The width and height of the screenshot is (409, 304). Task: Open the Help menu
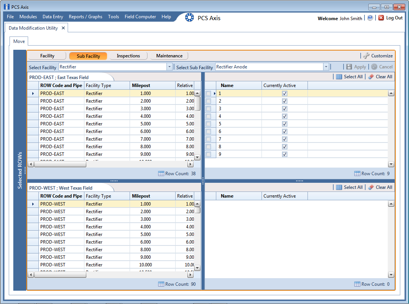(166, 17)
